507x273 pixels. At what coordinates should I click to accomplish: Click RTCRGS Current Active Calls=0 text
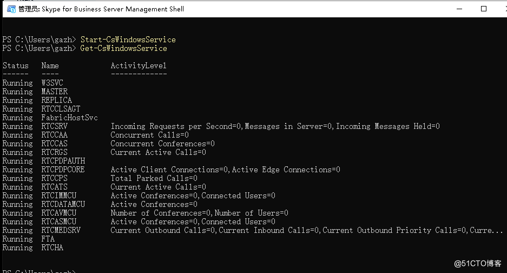(159, 153)
